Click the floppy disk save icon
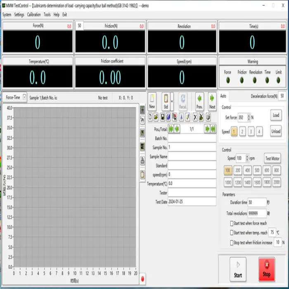 coord(163,117)
